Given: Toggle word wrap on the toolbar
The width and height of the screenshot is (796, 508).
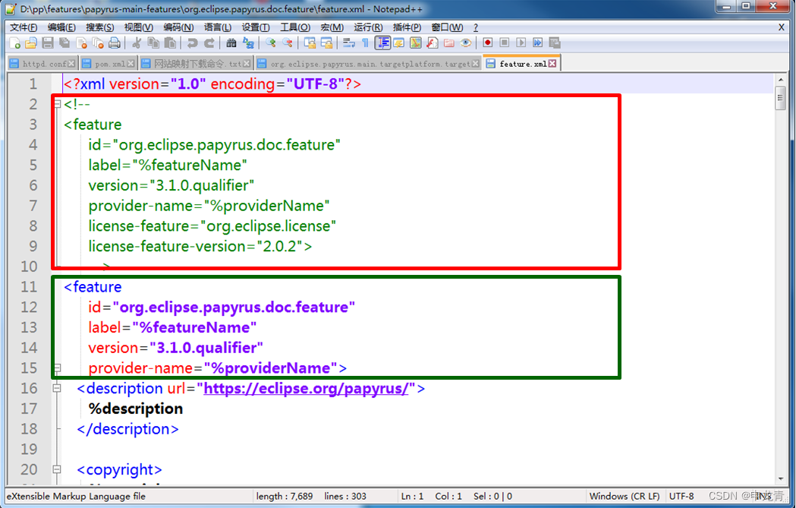Looking at the screenshot, I should click(x=348, y=43).
